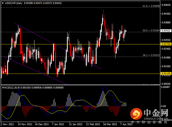Select the 7 Apr 2022 date label
This screenshot has height=127, width=172.
[126, 124]
